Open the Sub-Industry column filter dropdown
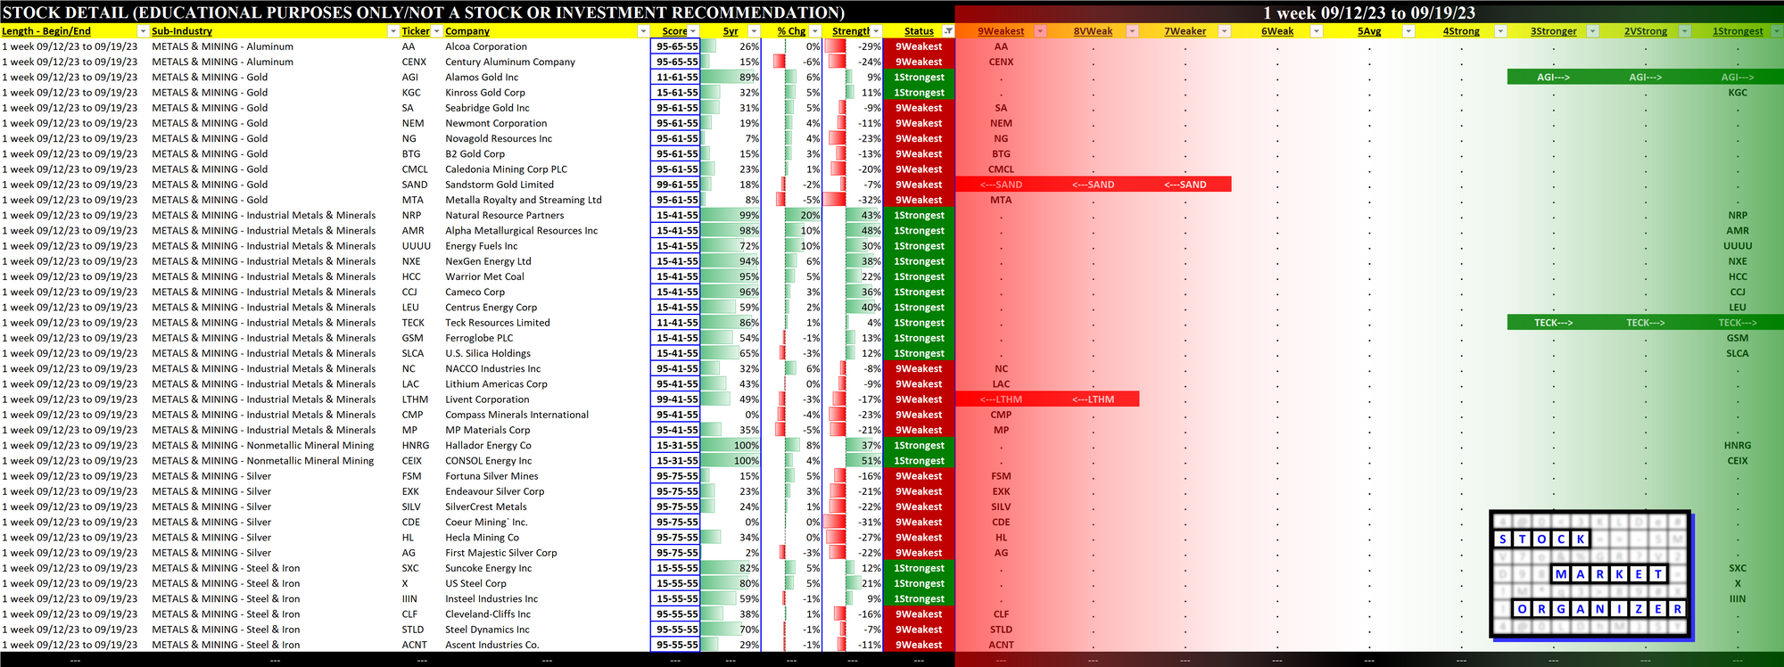The height and width of the screenshot is (667, 1784). [x=392, y=31]
